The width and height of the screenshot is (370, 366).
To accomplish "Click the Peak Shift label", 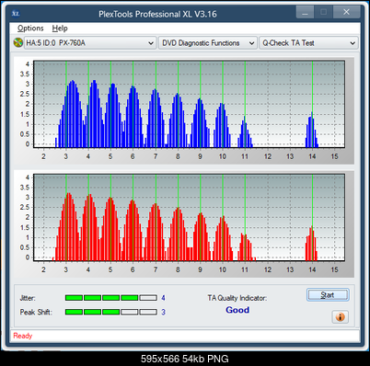I will pos(36,312).
